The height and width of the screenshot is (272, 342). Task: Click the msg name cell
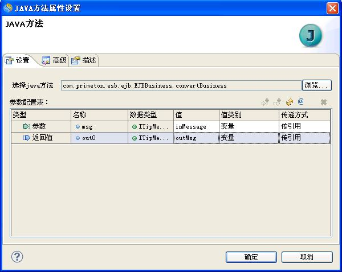(x=99, y=126)
